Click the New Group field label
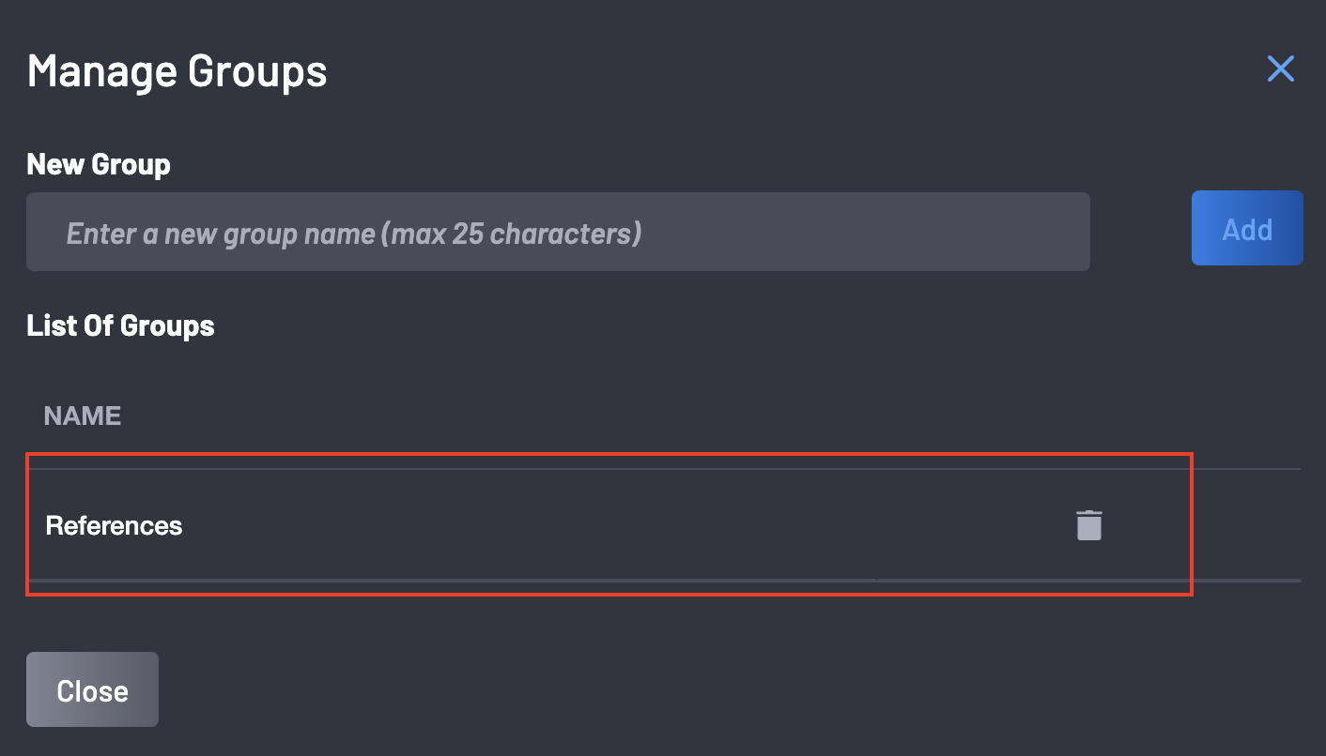This screenshot has width=1326, height=756. (x=99, y=165)
